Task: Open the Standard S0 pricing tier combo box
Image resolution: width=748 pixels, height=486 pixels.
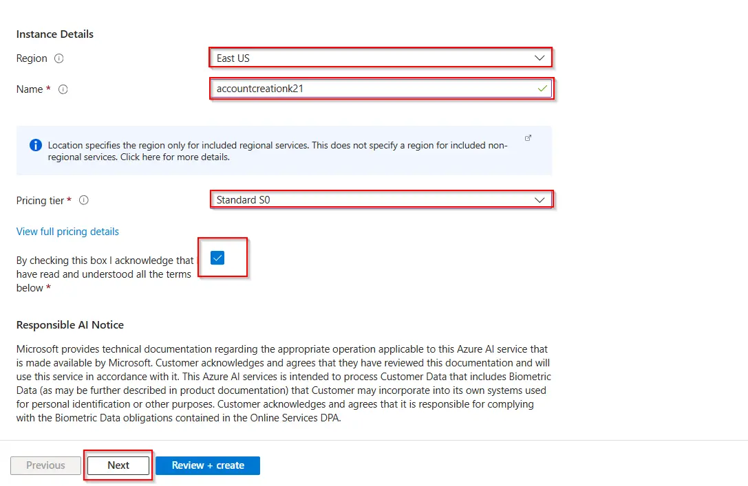Action: pyautogui.click(x=372, y=200)
